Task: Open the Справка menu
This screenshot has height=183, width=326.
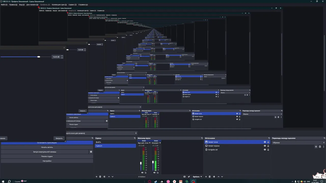Action: click(x=83, y=5)
